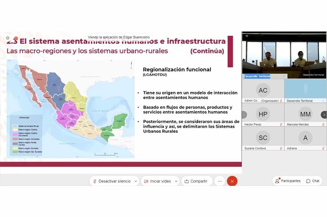Click the info icon above the slide title
The image size is (327, 217).
tap(8, 38)
